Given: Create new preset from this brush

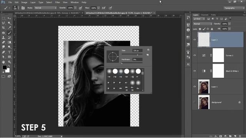Looking at the screenshot, I should coord(148,55).
